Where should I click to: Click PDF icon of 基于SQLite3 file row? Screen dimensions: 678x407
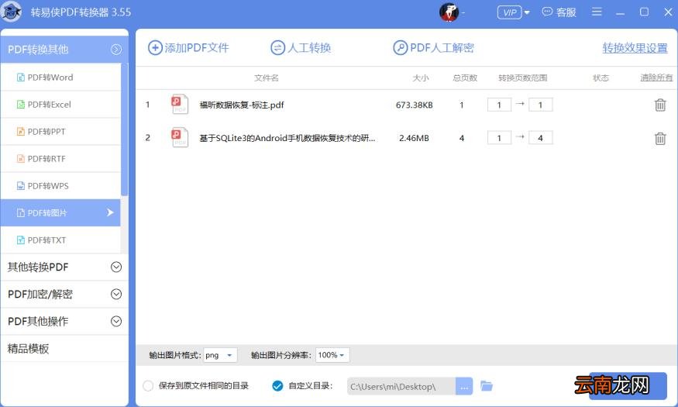coord(180,137)
